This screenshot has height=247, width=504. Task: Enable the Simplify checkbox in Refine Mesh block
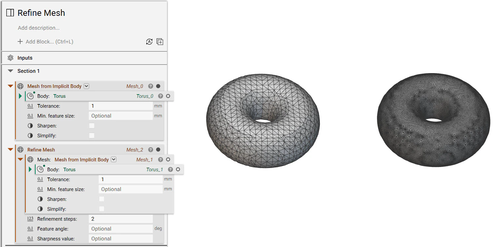(101, 209)
